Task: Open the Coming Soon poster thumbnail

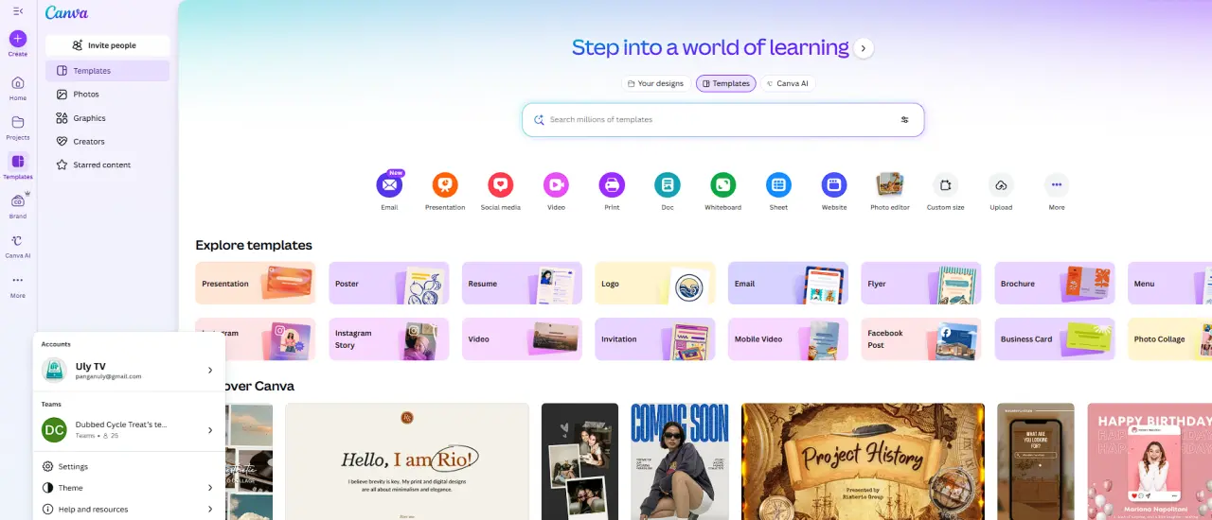Action: tap(680, 461)
